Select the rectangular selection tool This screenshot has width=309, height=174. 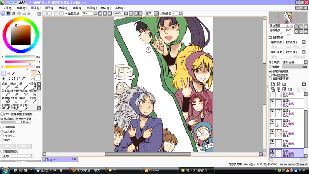(x=4, y=73)
